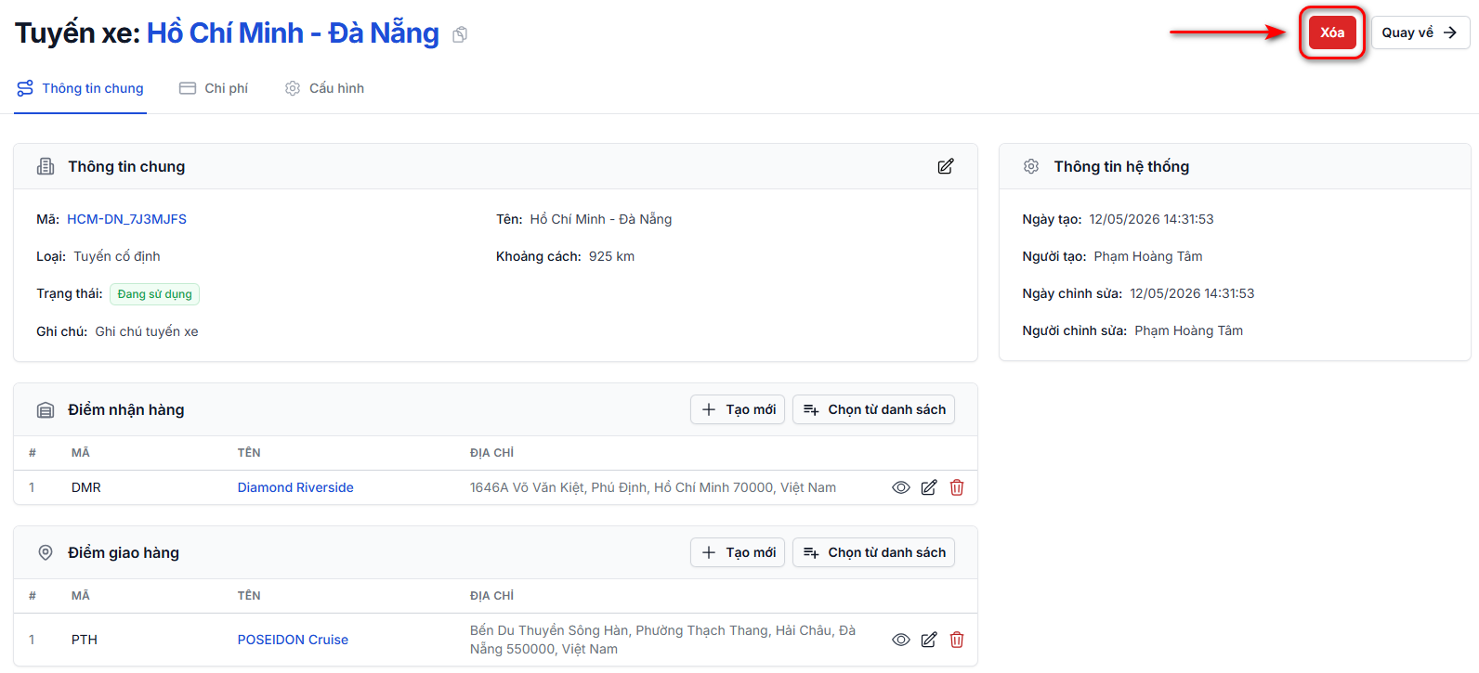The width and height of the screenshot is (1479, 673).
Task: Click creator name beside Người tạo
Action: coord(1148,256)
